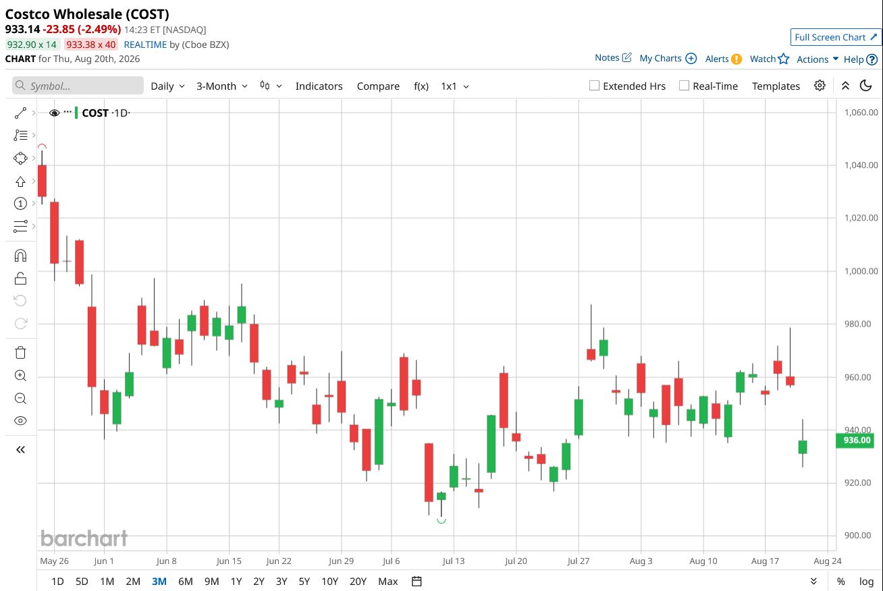Open the custom date range calendar
This screenshot has width=883, height=591.
[417, 582]
